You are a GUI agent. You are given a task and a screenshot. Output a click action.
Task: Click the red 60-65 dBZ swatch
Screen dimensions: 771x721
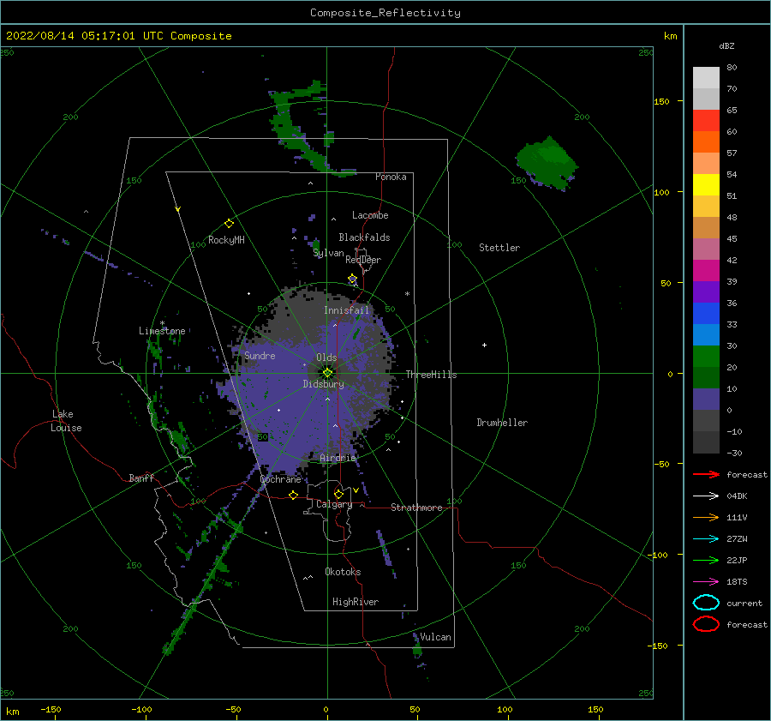pyautogui.click(x=706, y=121)
